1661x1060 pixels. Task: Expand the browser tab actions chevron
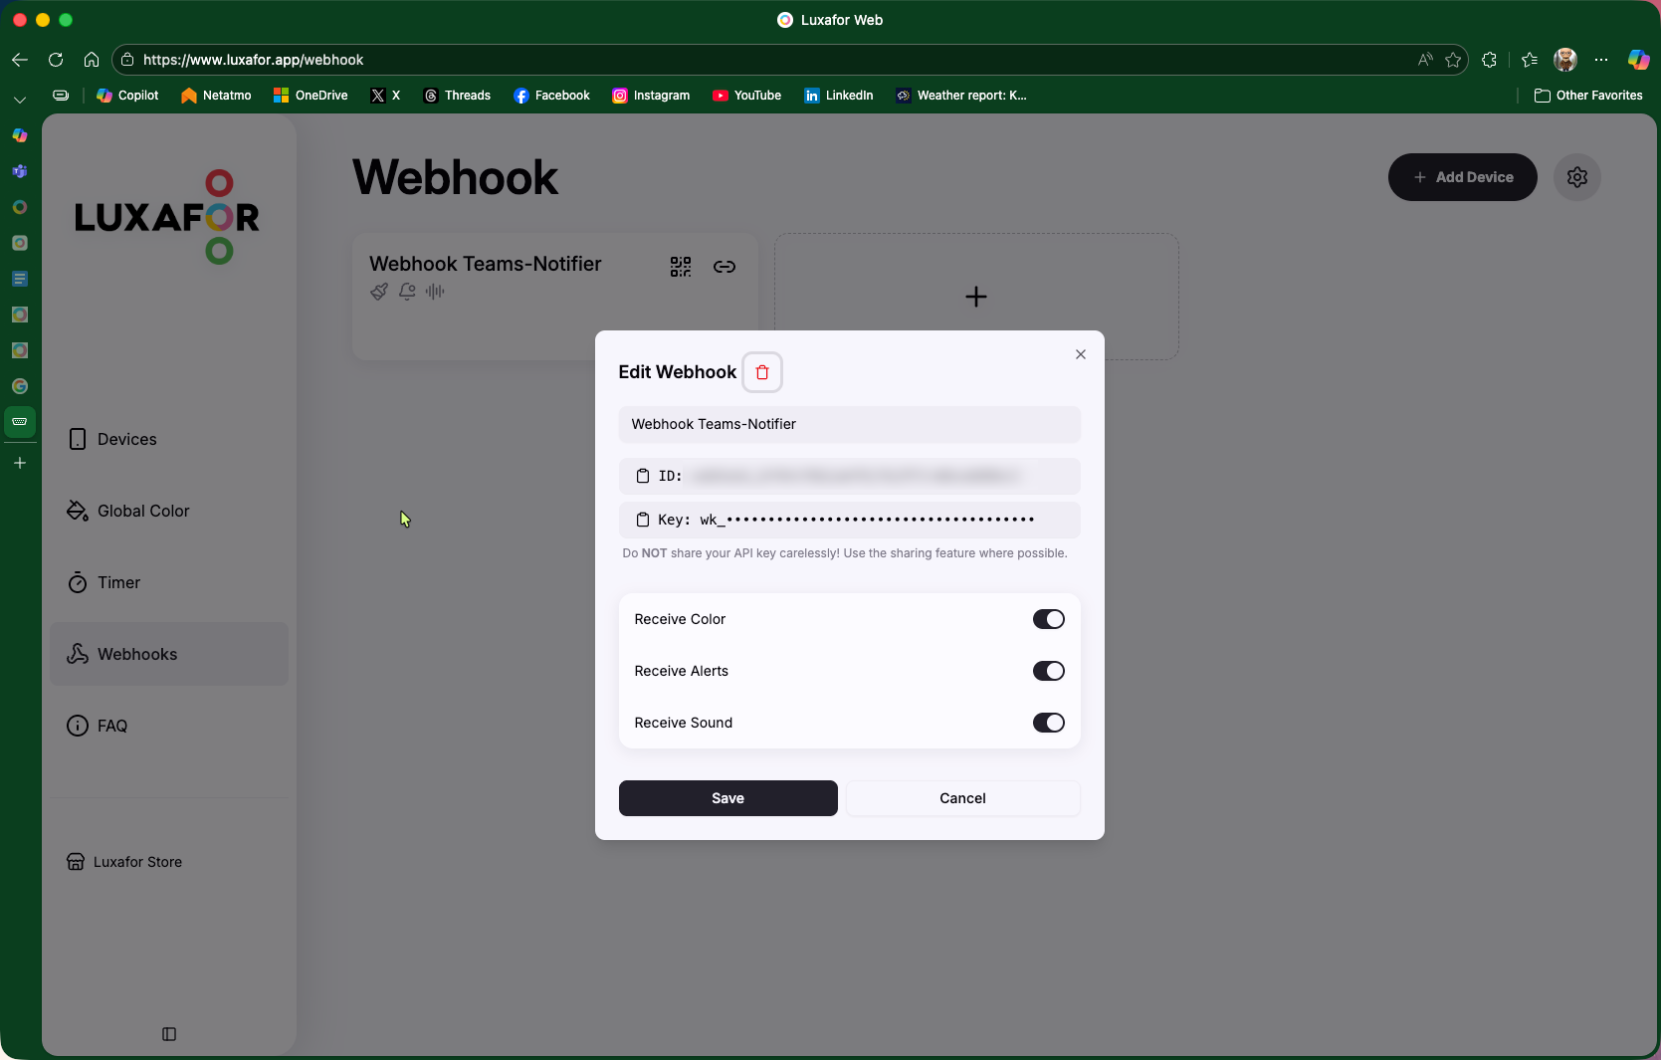pos(20,100)
